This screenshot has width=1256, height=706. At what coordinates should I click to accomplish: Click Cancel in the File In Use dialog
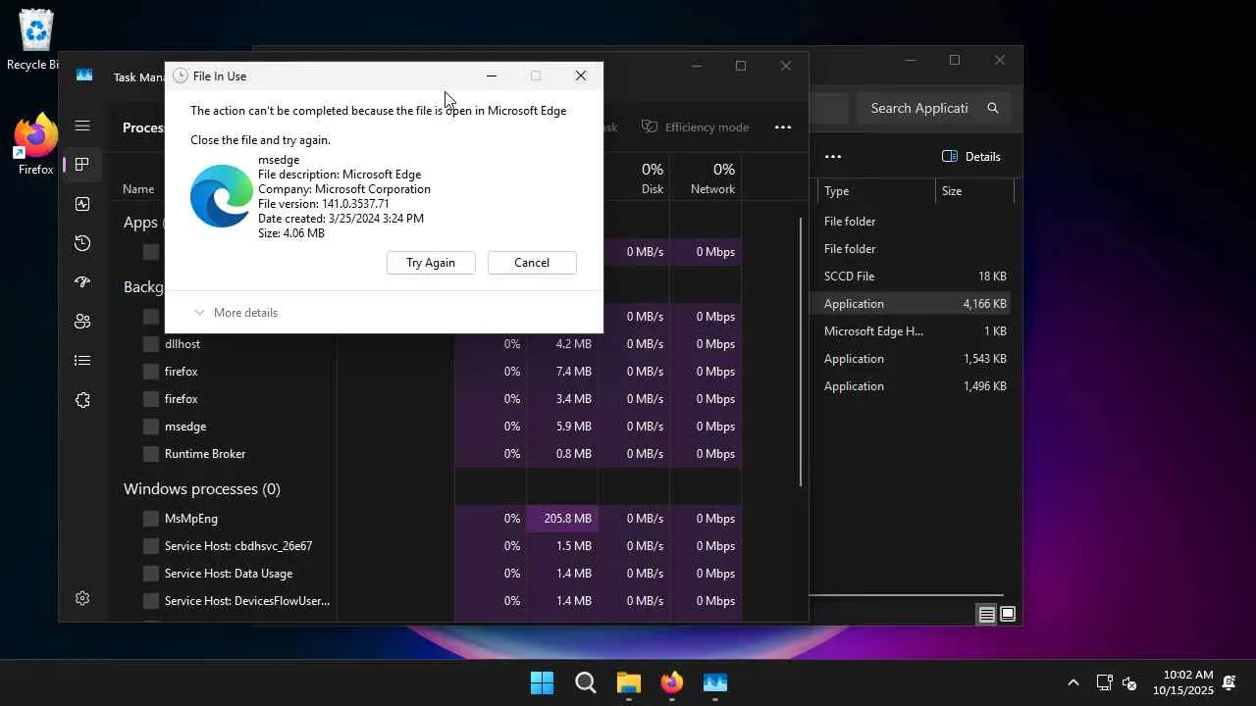coord(532,263)
